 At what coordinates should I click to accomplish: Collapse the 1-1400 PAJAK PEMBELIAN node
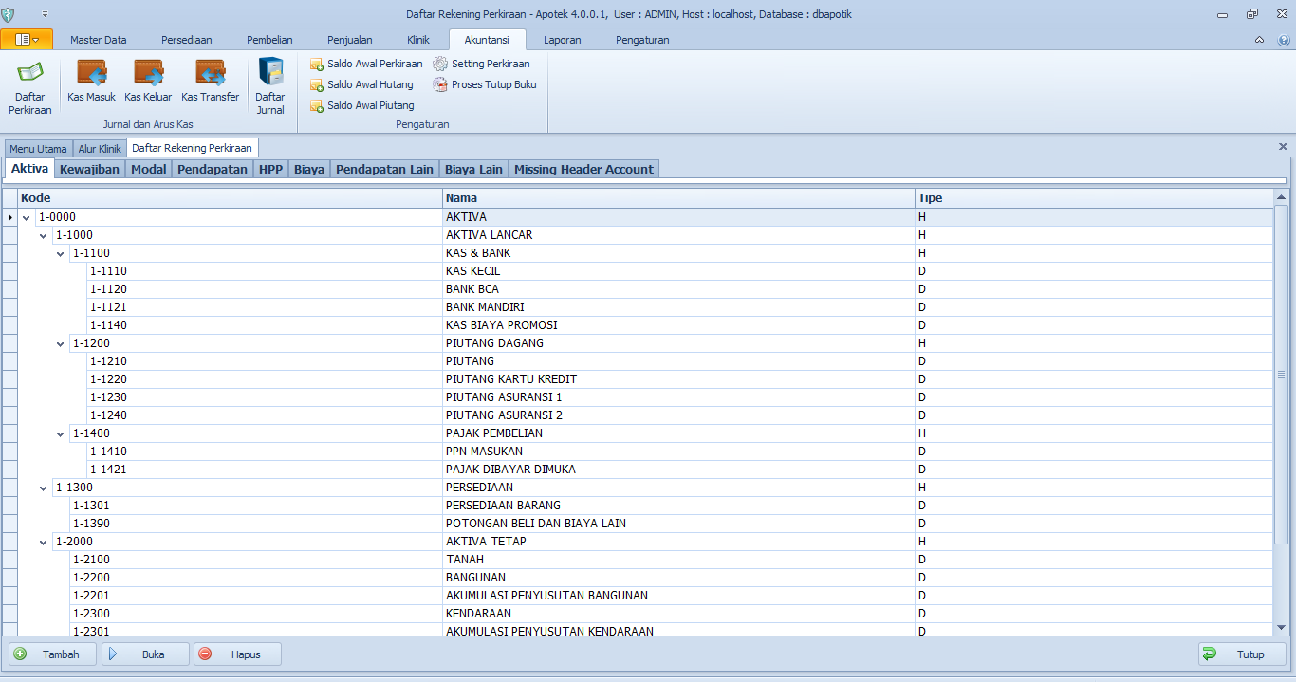coord(61,434)
